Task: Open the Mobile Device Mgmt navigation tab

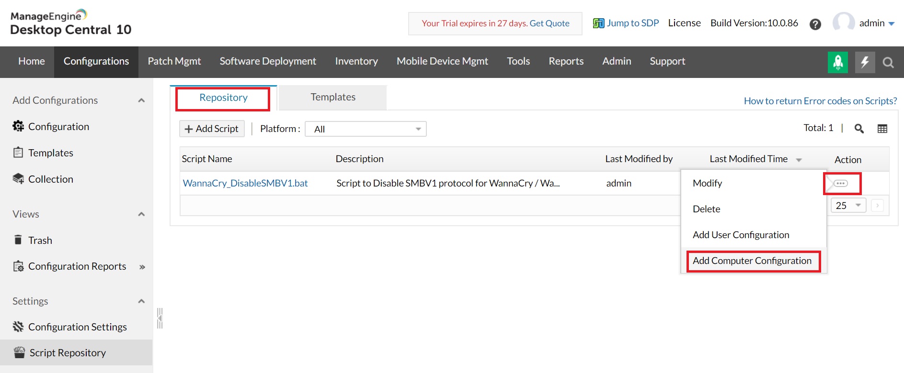Action: [442, 61]
